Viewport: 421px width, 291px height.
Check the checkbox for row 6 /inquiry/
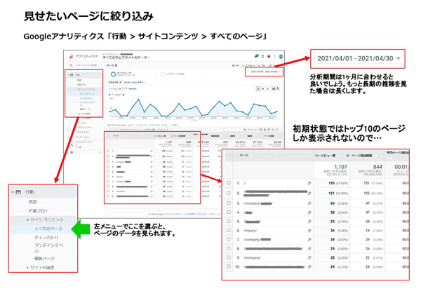point(229,230)
